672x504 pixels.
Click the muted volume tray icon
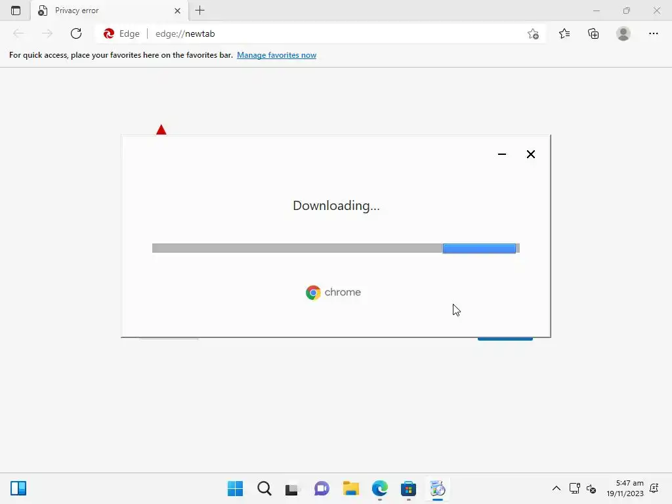[591, 488]
